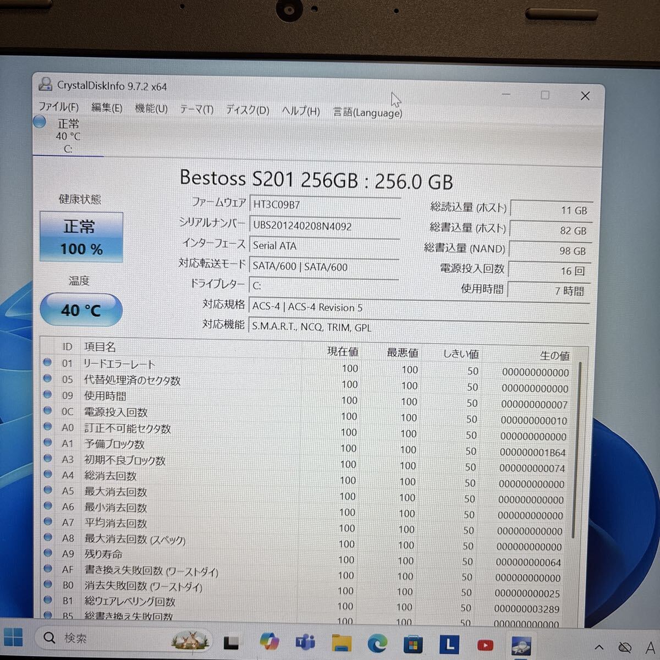Click the 正常 100% health status button

[x=81, y=237]
